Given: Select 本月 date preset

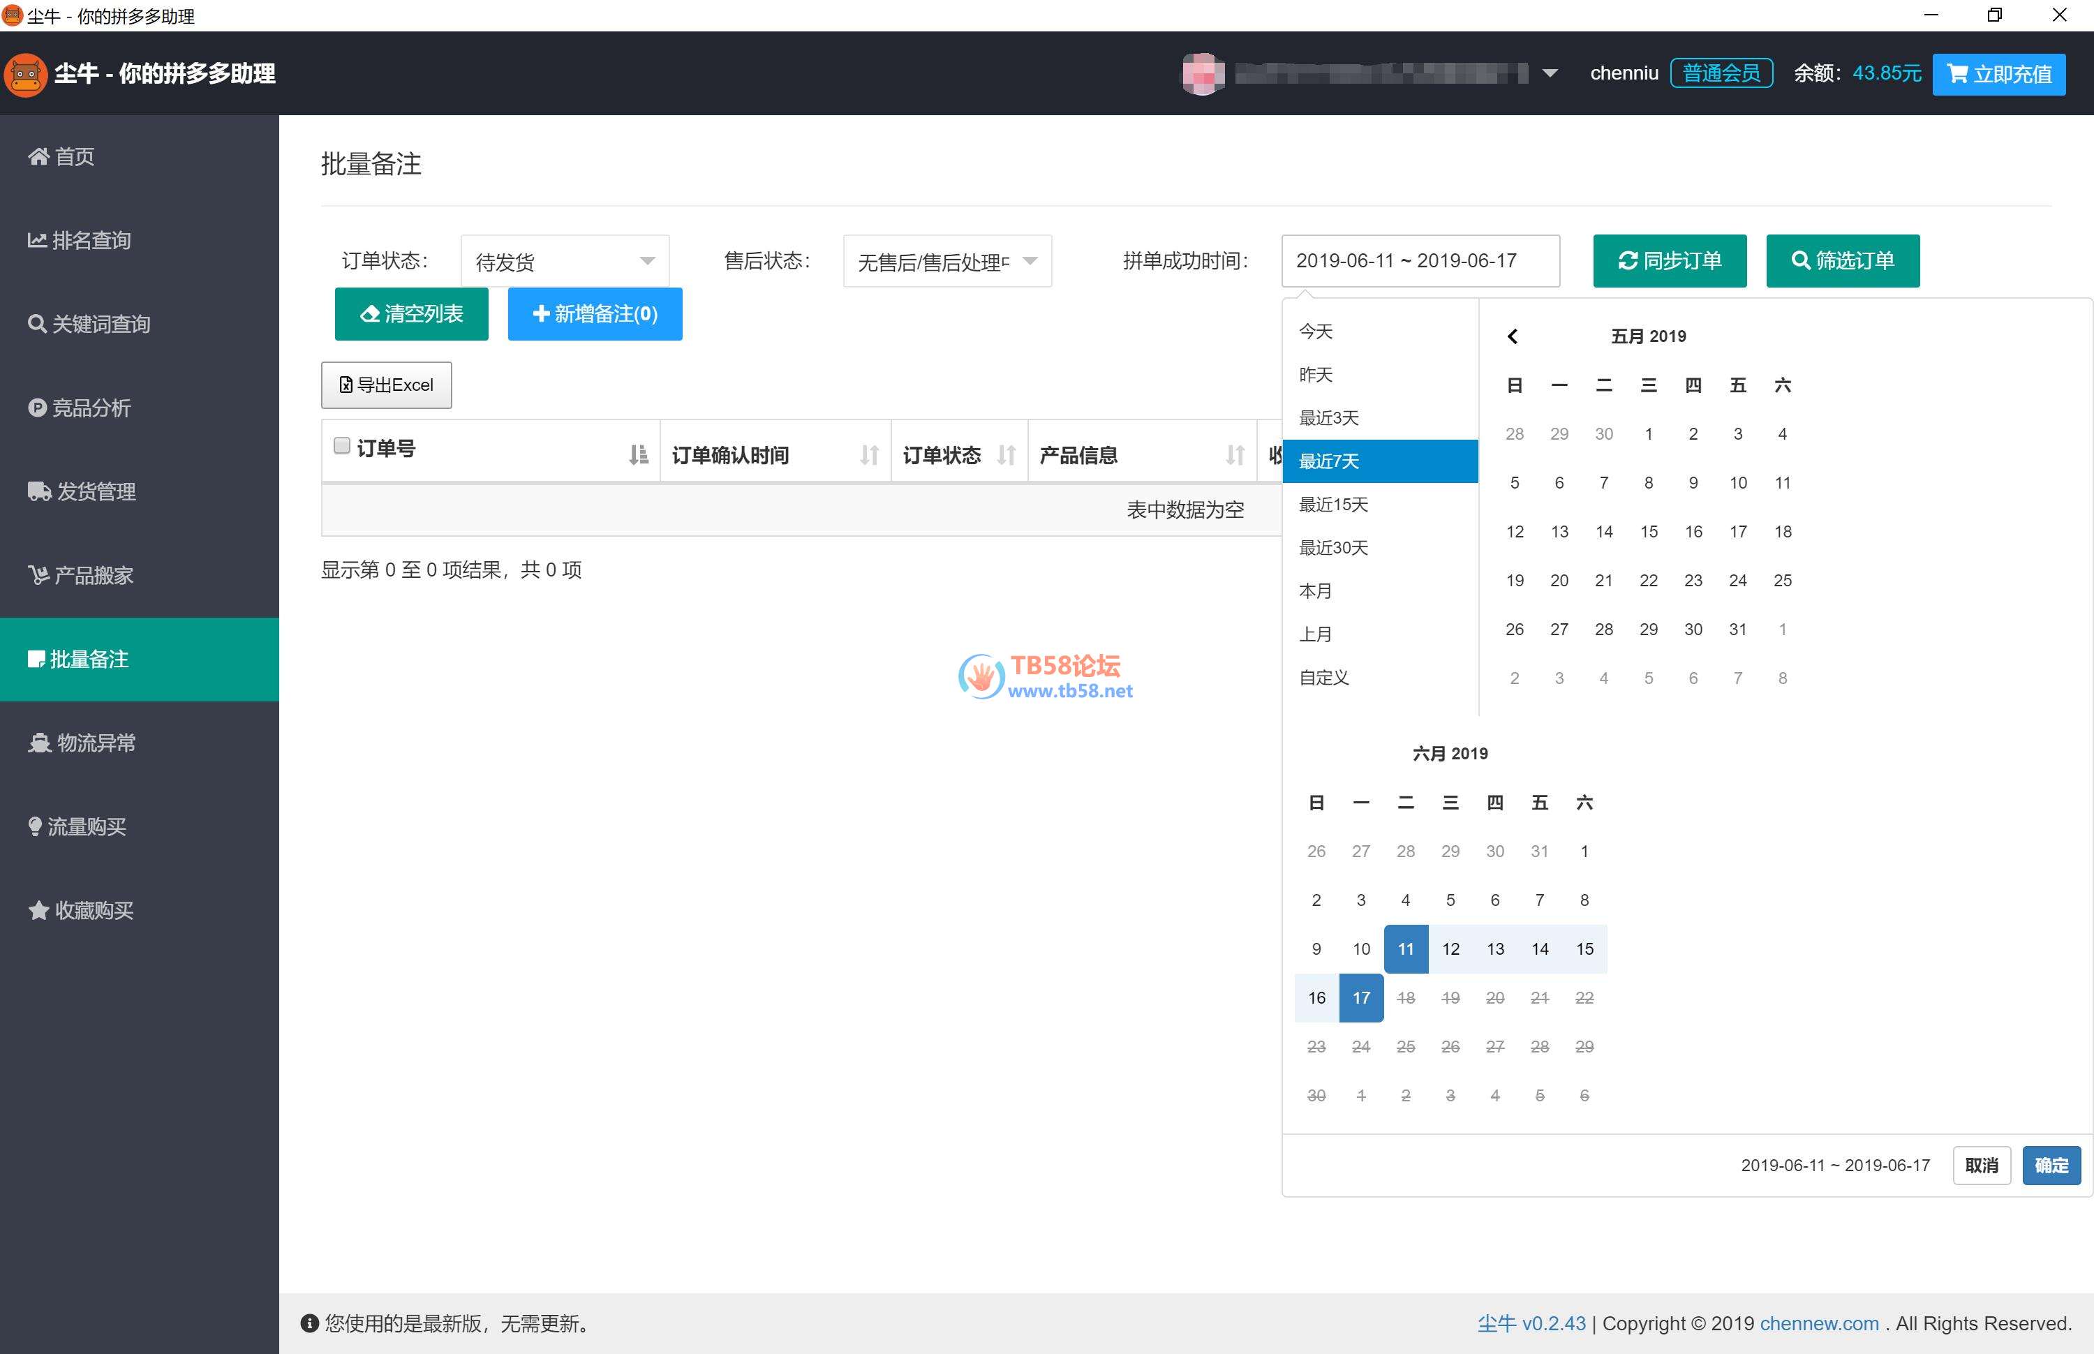Looking at the screenshot, I should (x=1380, y=591).
